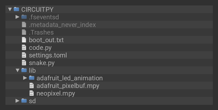The height and width of the screenshot is (110, 218).
Task: Click the adafruit_led_animation folder icon
Action: [x=32, y=78]
